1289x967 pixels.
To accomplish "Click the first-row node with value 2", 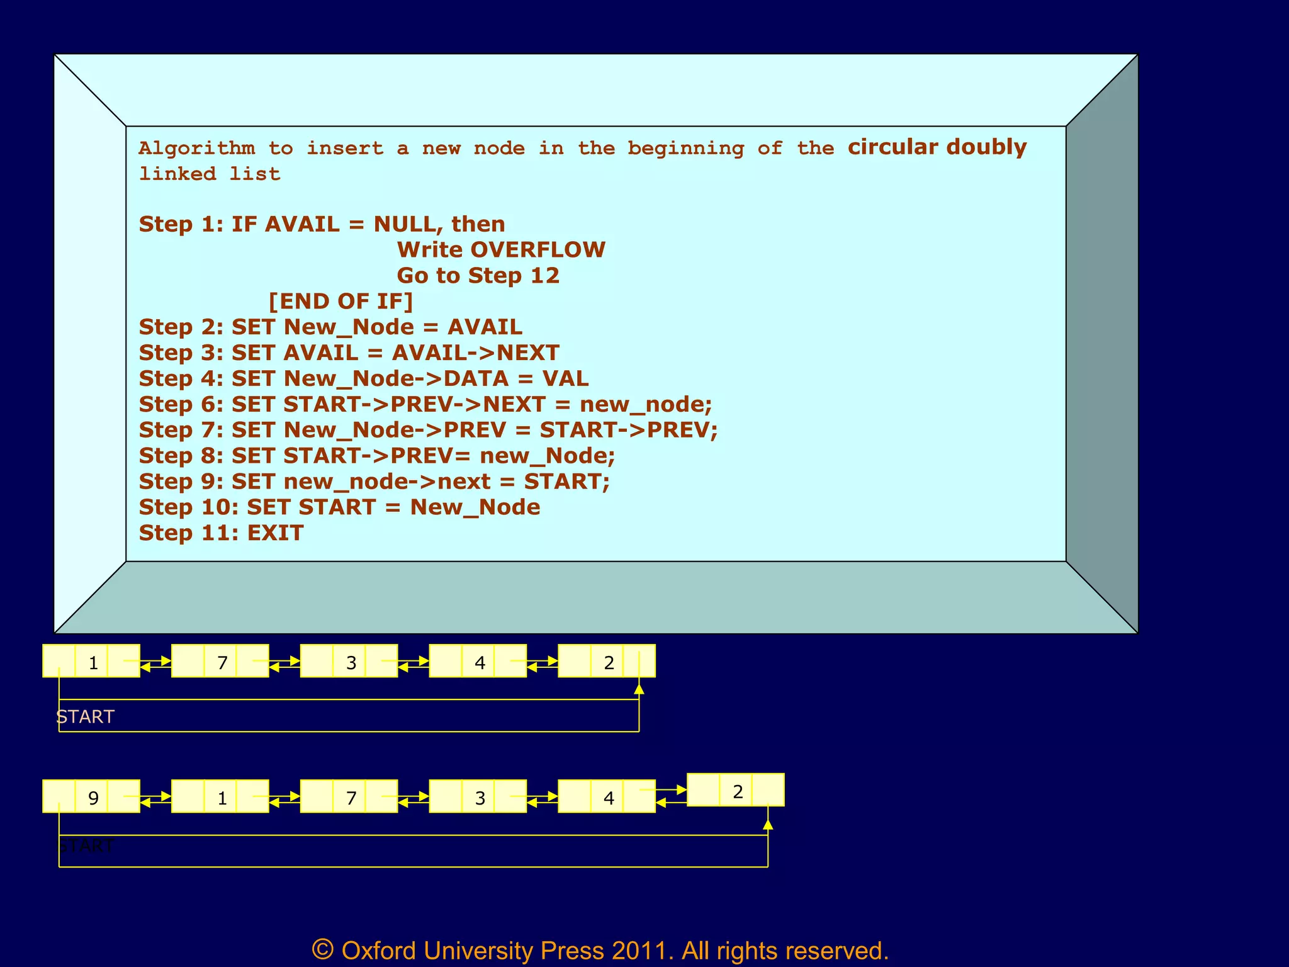I will 607,661.
